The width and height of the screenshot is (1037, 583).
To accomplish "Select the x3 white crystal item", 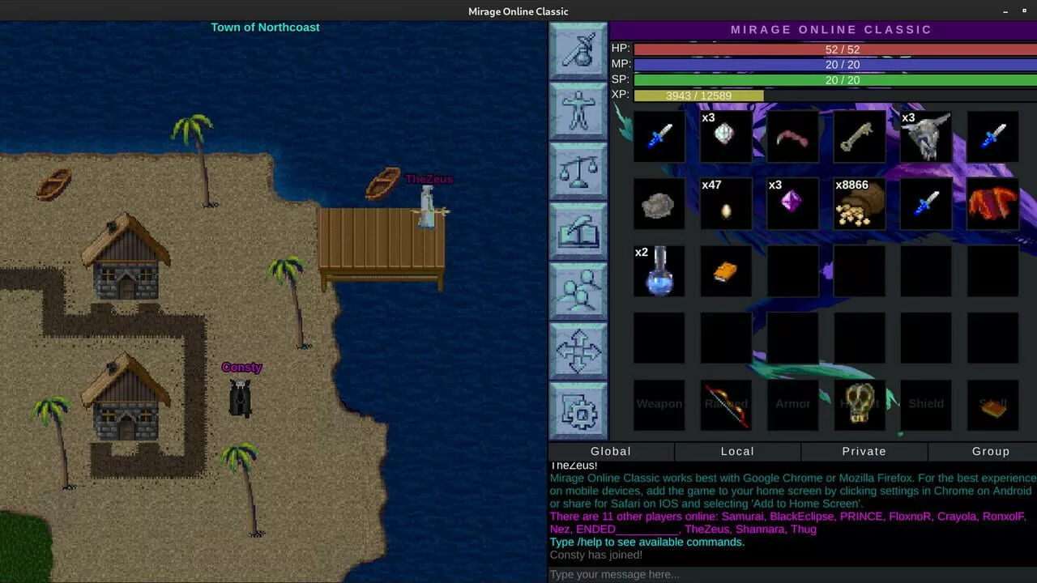I will click(726, 137).
